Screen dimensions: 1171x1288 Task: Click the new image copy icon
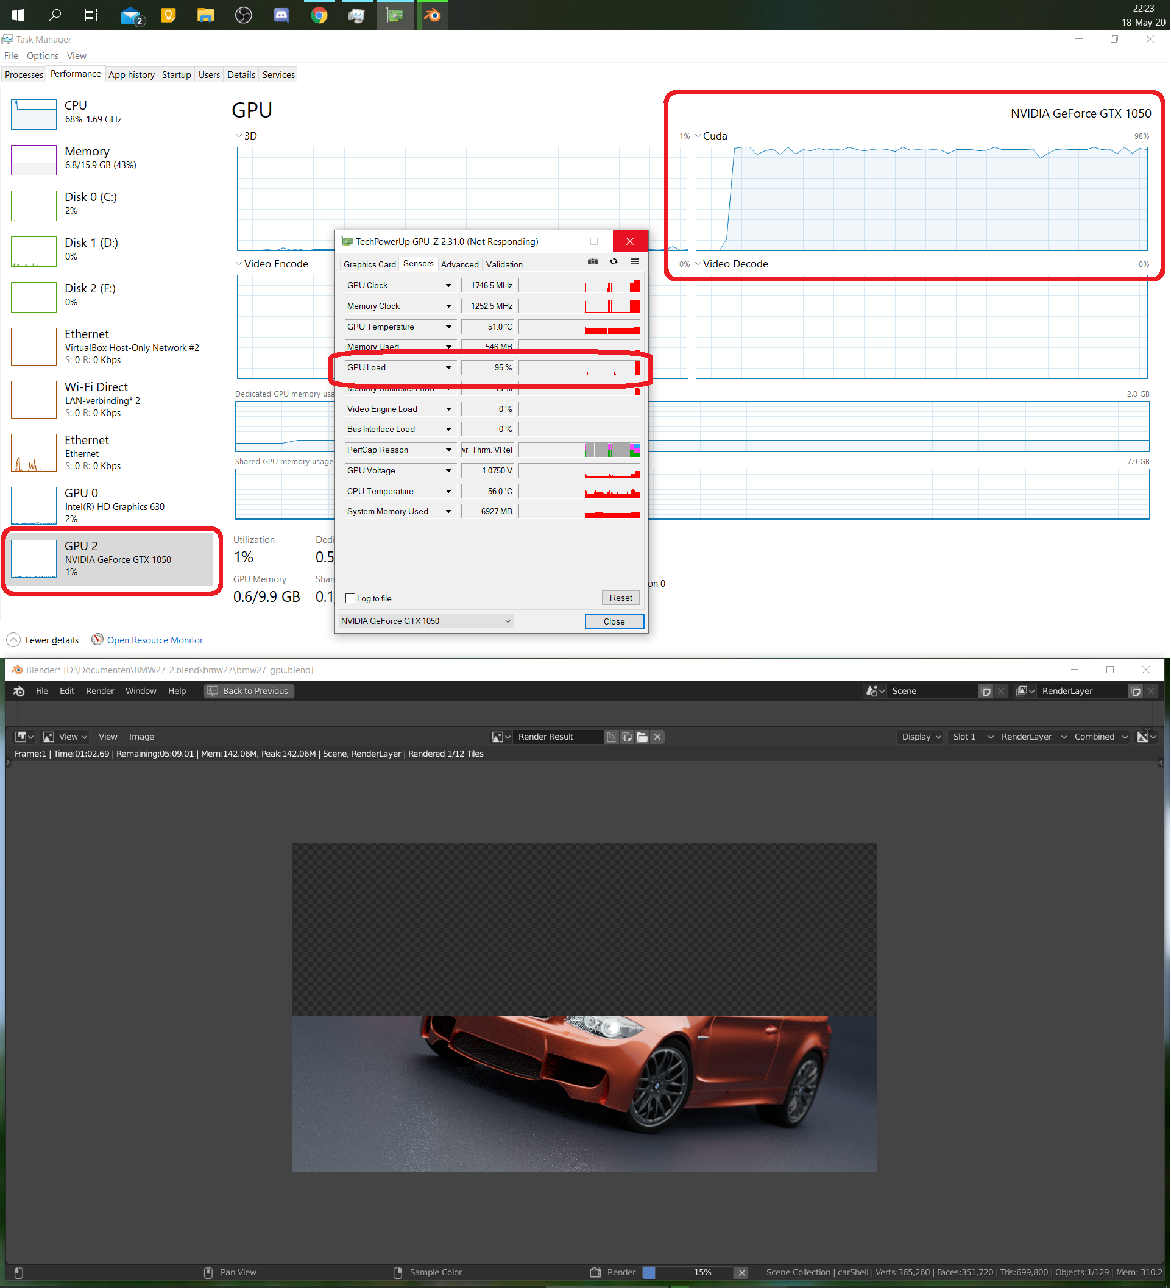[x=628, y=738]
